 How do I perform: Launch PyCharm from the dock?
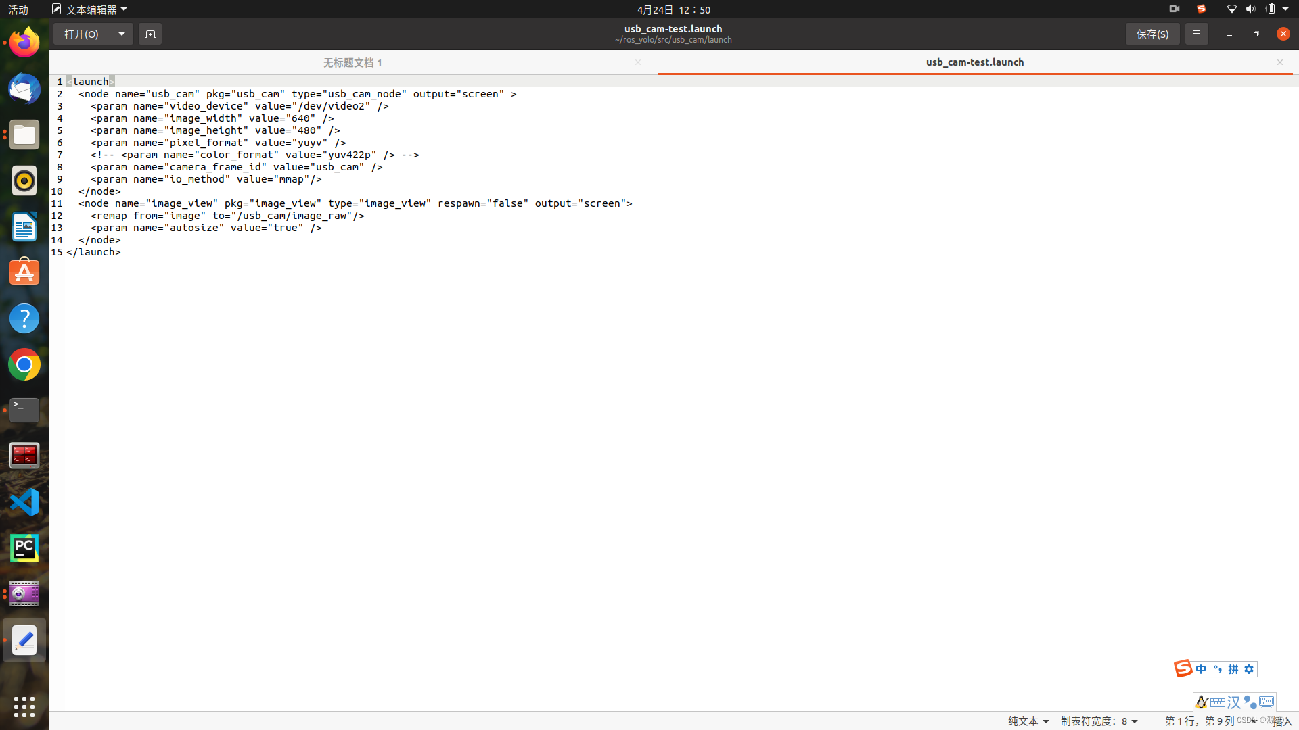coord(24,548)
